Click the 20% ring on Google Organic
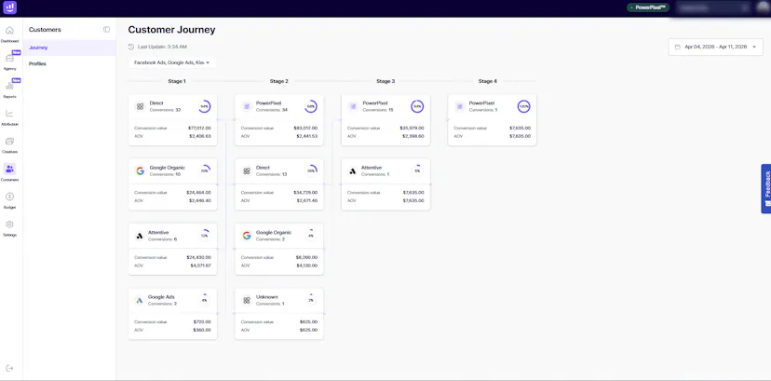This screenshot has width=771, height=381. [x=204, y=170]
